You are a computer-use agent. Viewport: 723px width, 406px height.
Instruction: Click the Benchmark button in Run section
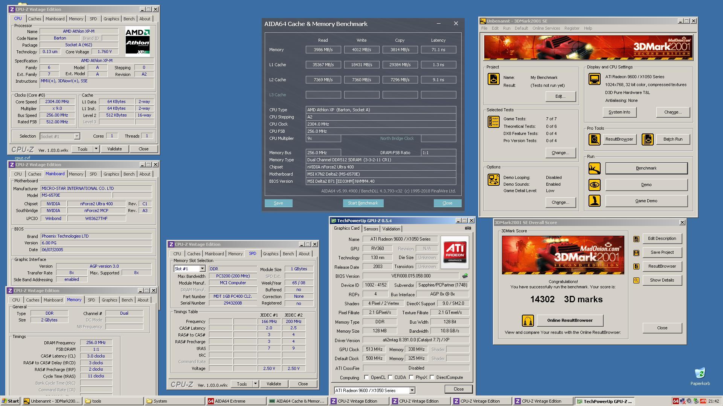[646, 168]
